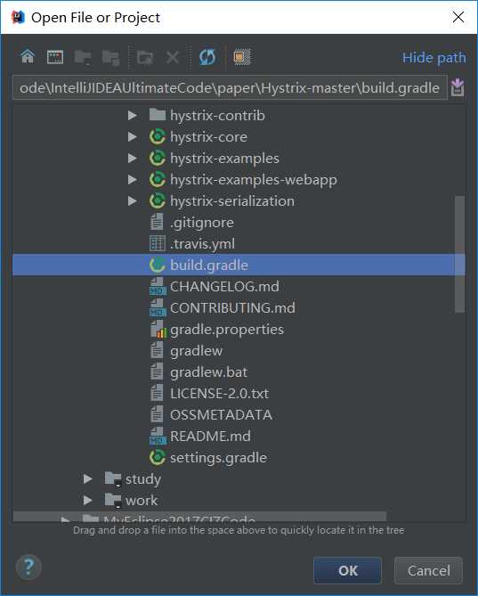Refresh the file tree
Image resolution: width=478 pixels, height=596 pixels.
click(x=207, y=57)
